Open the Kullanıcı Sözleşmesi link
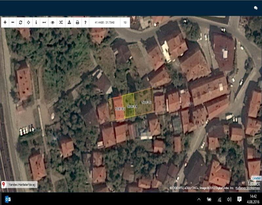 point(248,188)
